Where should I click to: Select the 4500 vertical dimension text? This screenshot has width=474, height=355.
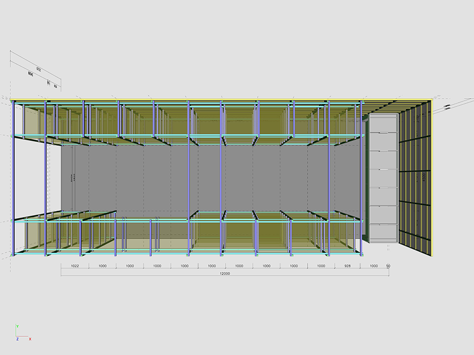(423, 177)
